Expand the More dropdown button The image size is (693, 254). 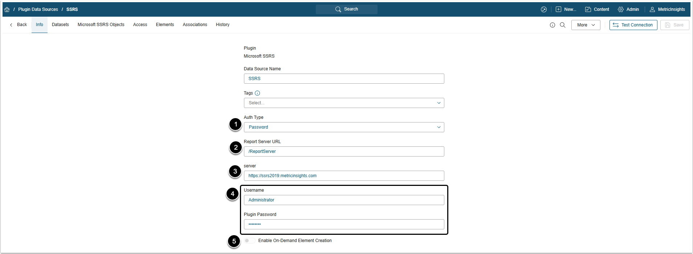pyautogui.click(x=586, y=25)
